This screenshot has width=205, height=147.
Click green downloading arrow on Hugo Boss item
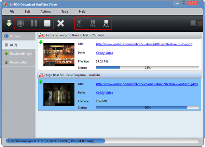41,82
